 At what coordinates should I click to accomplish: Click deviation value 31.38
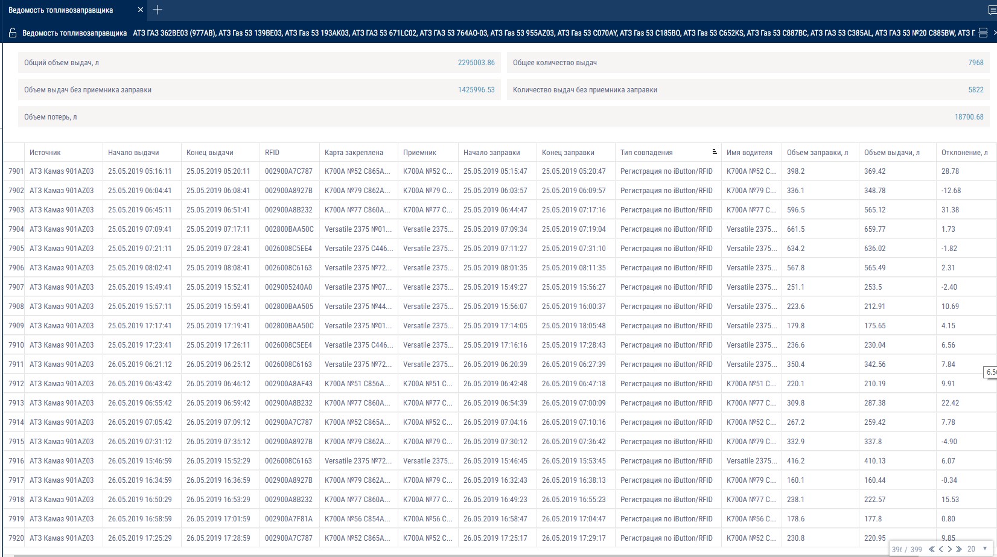point(950,210)
